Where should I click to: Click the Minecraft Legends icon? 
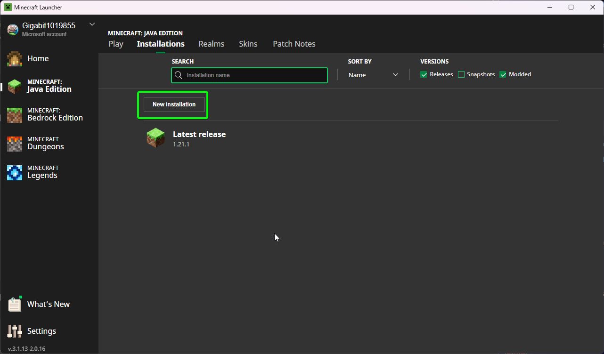pos(15,172)
